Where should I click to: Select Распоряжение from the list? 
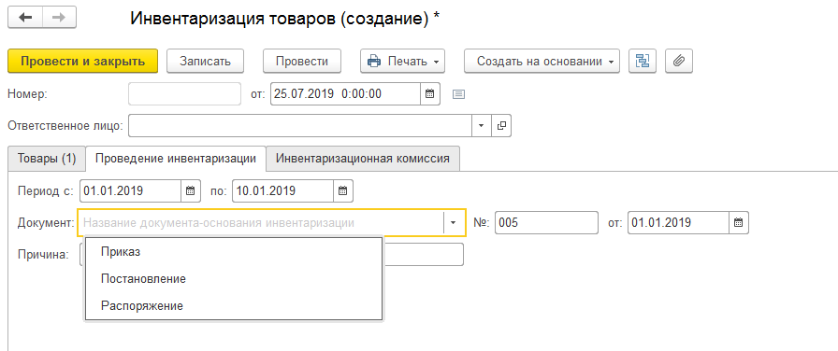tap(234, 306)
